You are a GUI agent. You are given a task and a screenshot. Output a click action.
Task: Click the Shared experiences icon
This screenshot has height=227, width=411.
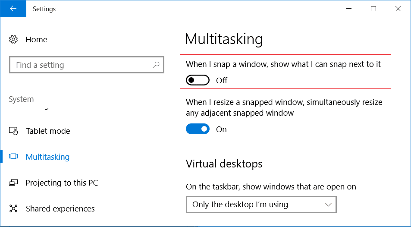point(13,208)
